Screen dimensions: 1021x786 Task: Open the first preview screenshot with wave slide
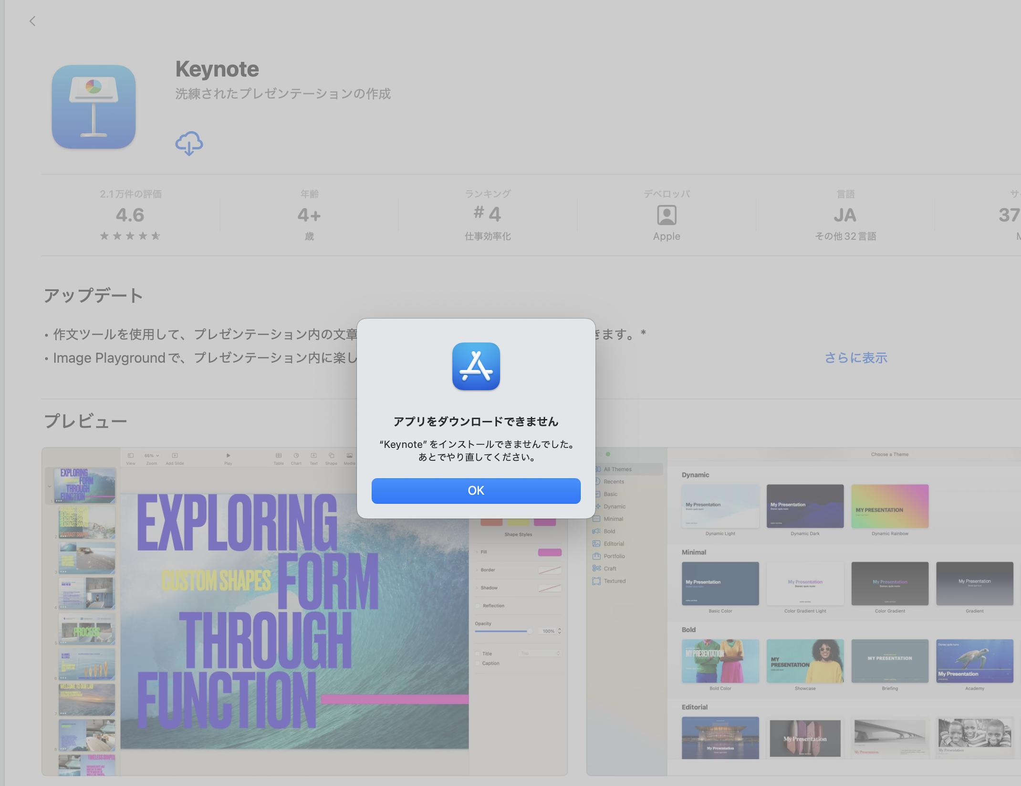point(304,611)
